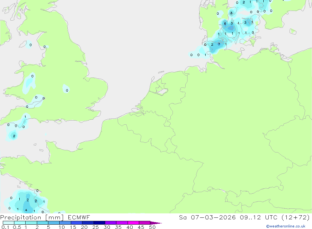Choose the 2–5 mm legend color box
312x229 pixels.
pyautogui.click(x=42, y=223)
